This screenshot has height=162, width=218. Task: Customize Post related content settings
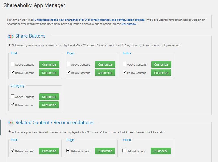tap(49, 151)
